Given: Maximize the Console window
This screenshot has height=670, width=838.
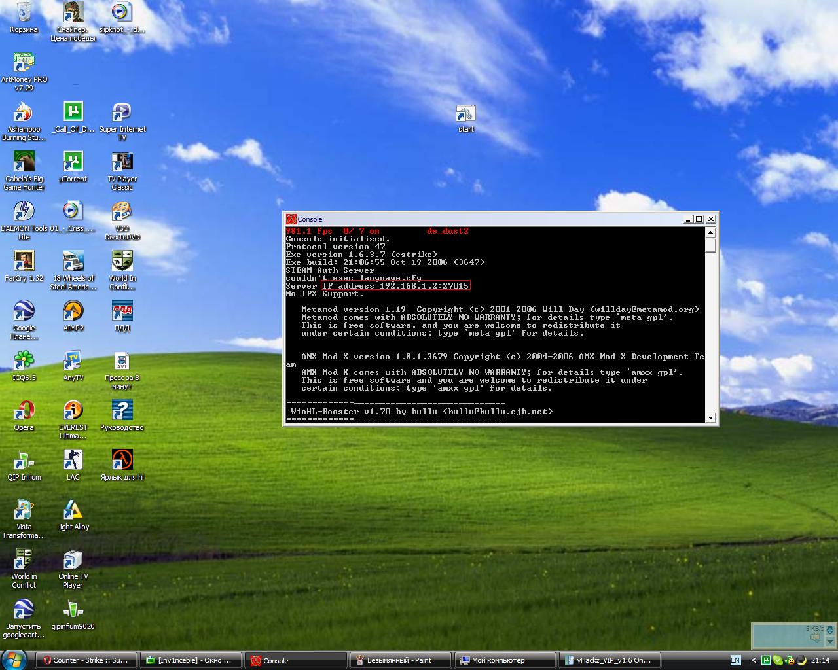Looking at the screenshot, I should pyautogui.click(x=699, y=219).
